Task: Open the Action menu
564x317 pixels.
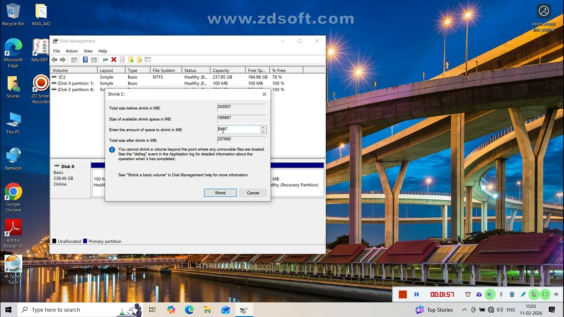Action: tap(71, 51)
